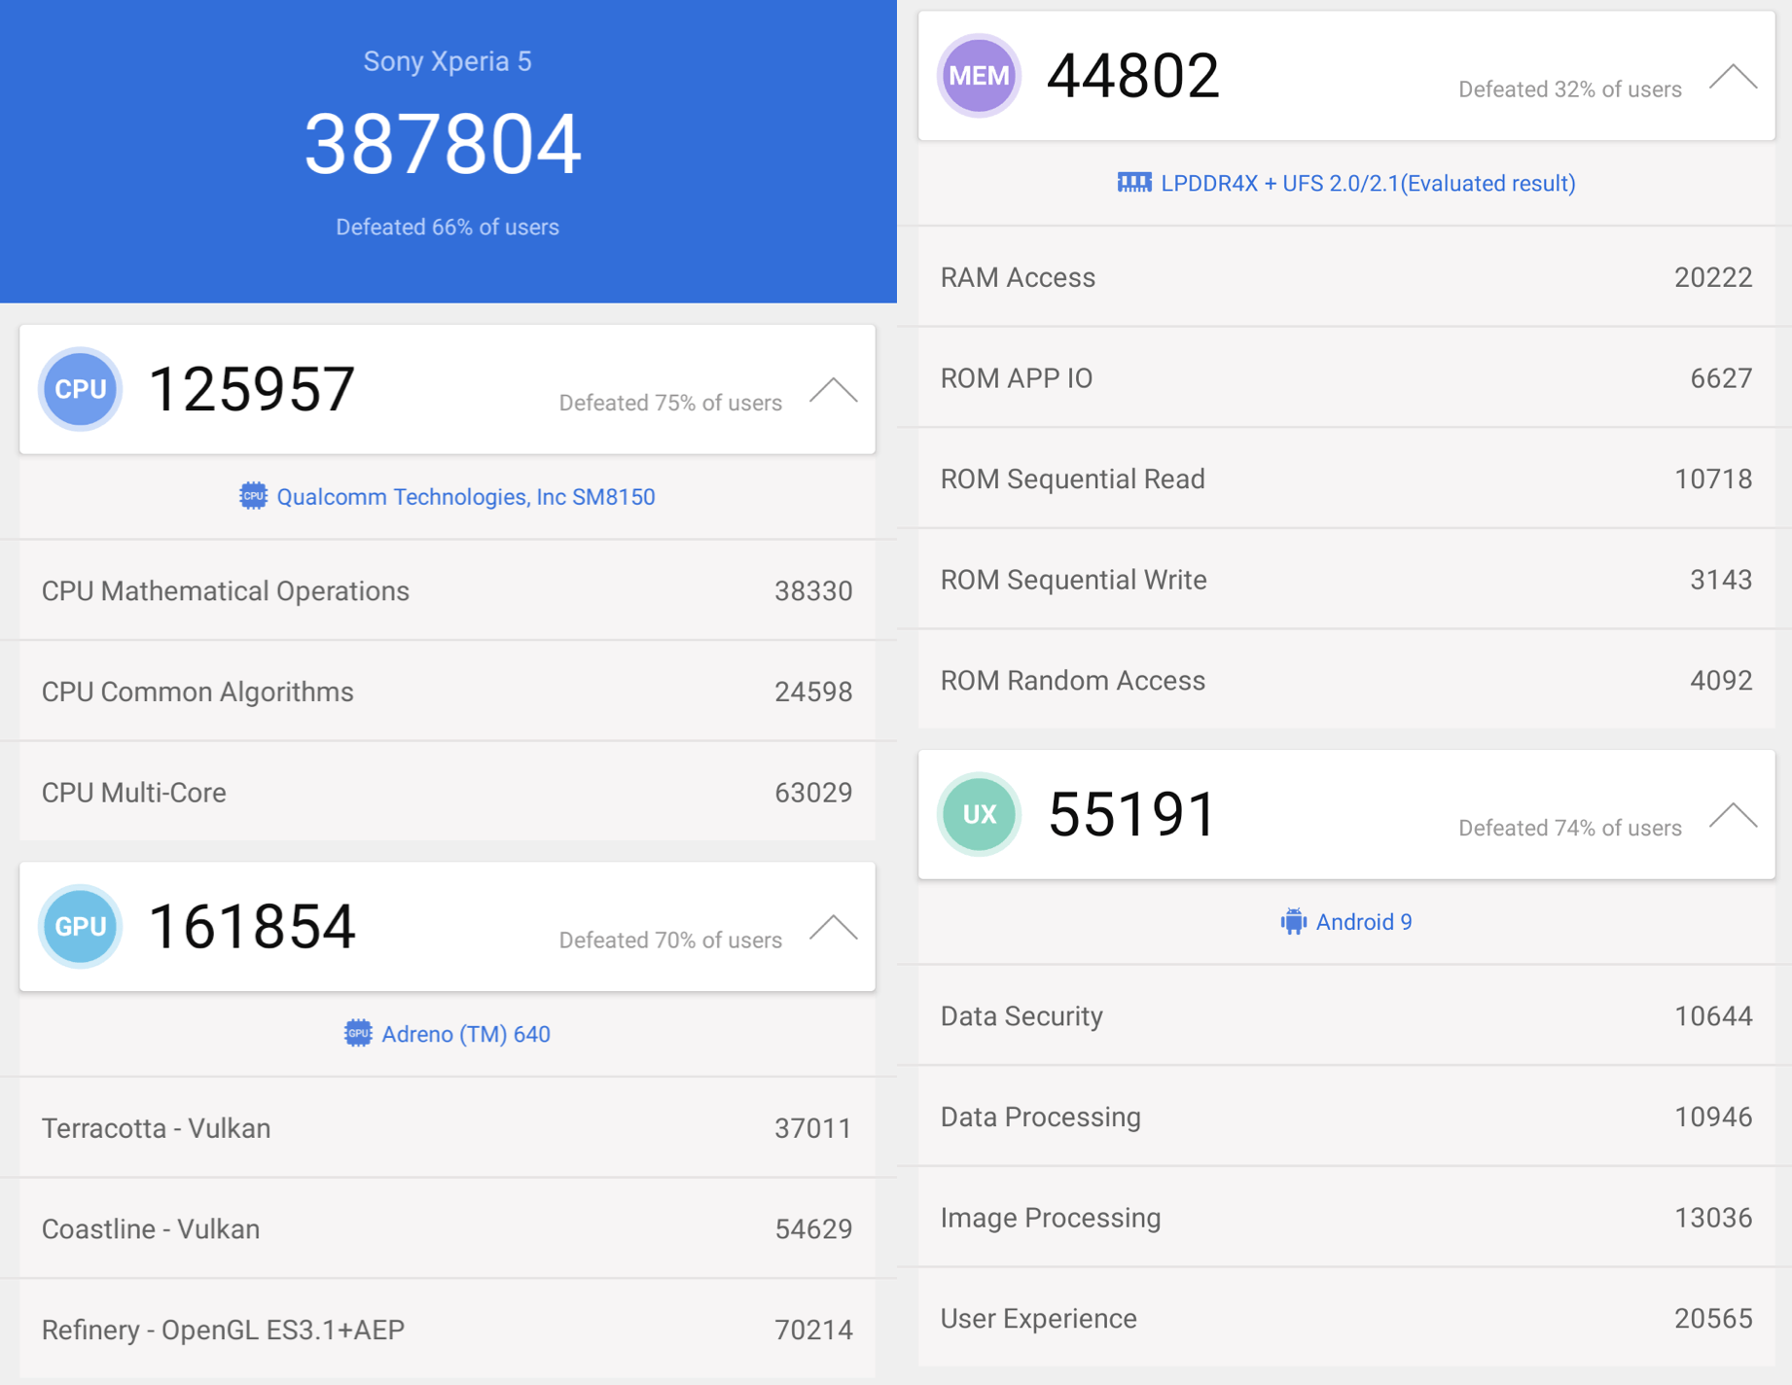Click the value 20565
Screen dimensions: 1792x1385
[x=1713, y=1318]
